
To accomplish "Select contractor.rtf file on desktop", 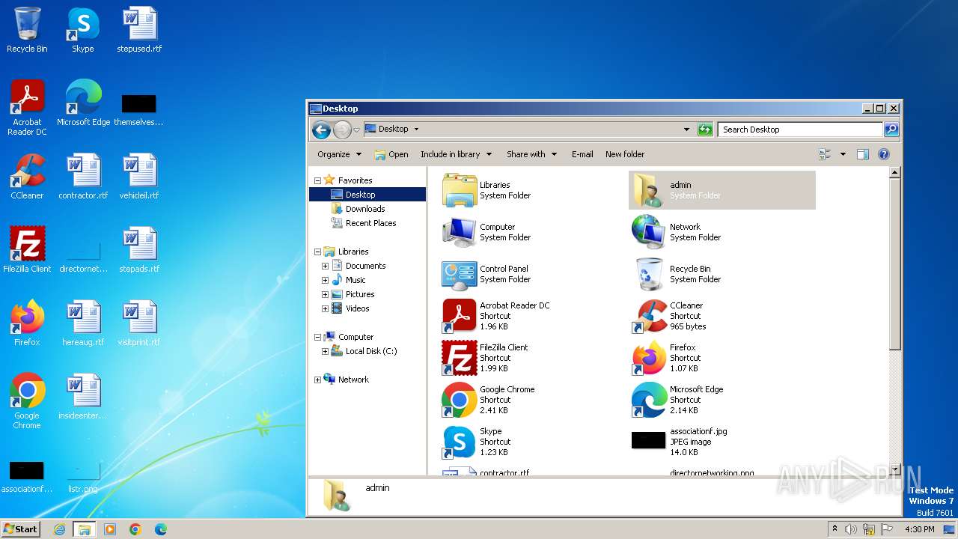I will point(83,177).
